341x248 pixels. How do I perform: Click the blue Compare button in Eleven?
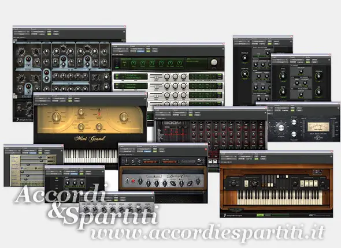click(147, 151)
